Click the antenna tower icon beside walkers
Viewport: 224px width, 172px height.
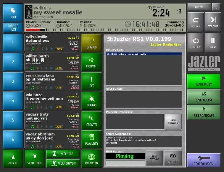click(x=29, y=12)
